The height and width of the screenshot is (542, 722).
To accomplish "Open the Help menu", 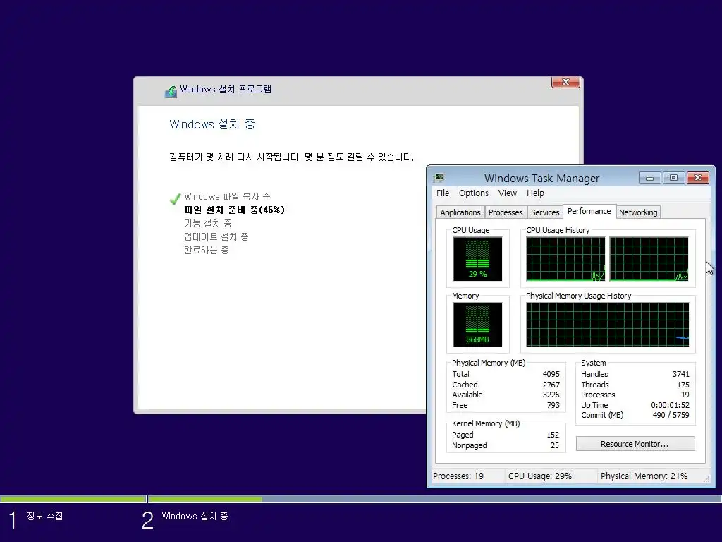I will point(535,193).
